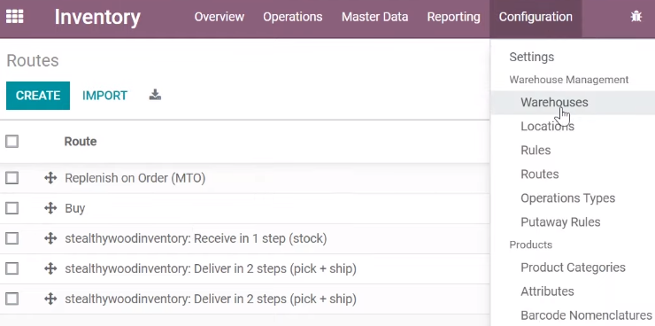Click the CREATE button

pyautogui.click(x=38, y=96)
